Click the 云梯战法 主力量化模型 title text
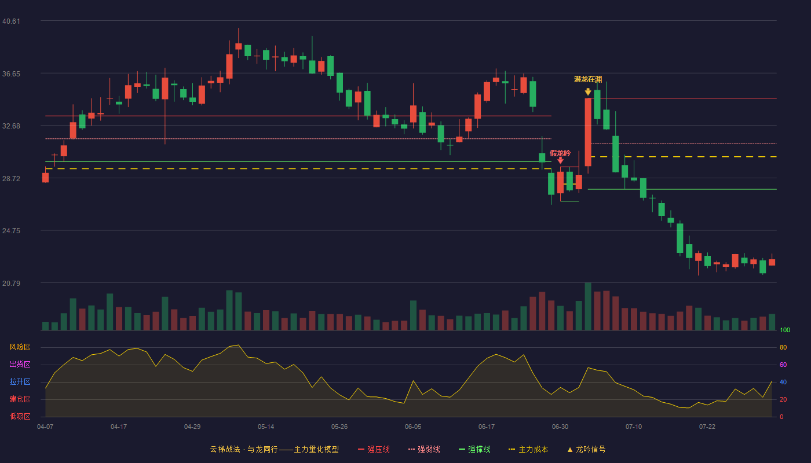811x463 pixels. [274, 449]
